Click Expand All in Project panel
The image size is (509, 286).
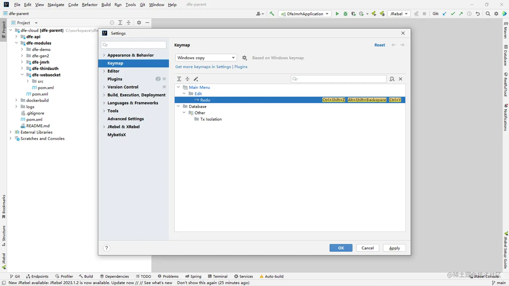(x=120, y=23)
